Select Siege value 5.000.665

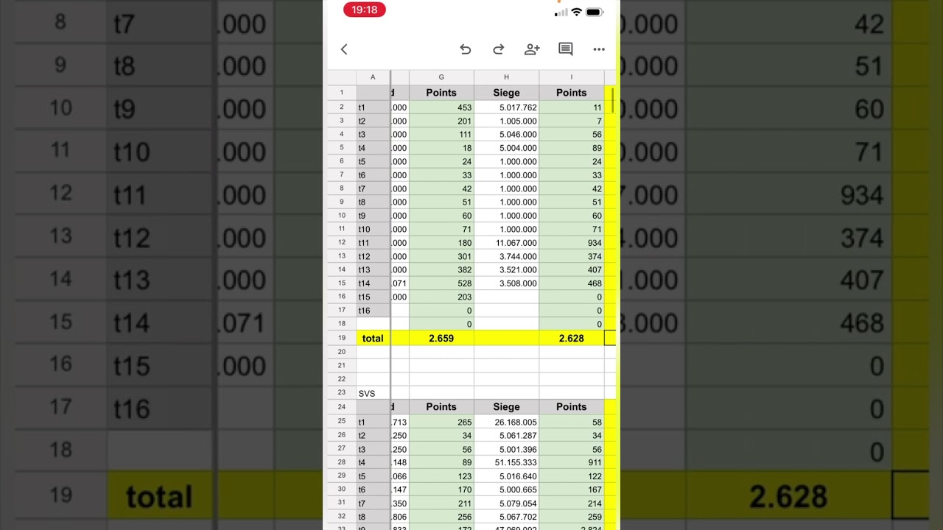[x=506, y=490]
